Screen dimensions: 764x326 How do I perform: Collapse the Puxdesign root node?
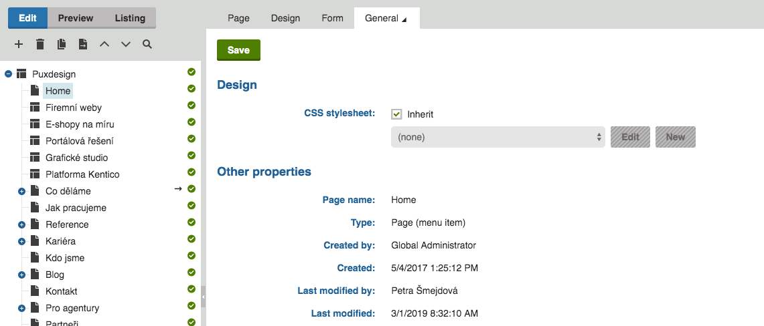[x=8, y=74]
